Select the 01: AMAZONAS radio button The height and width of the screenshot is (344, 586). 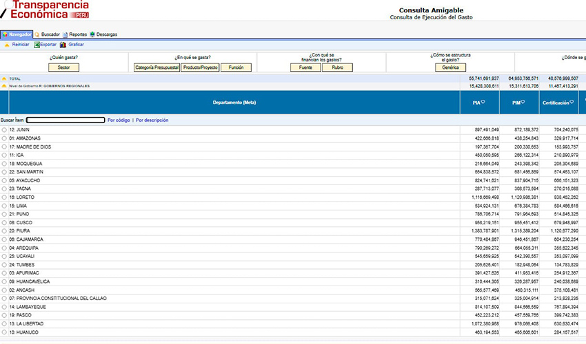coord(4,138)
